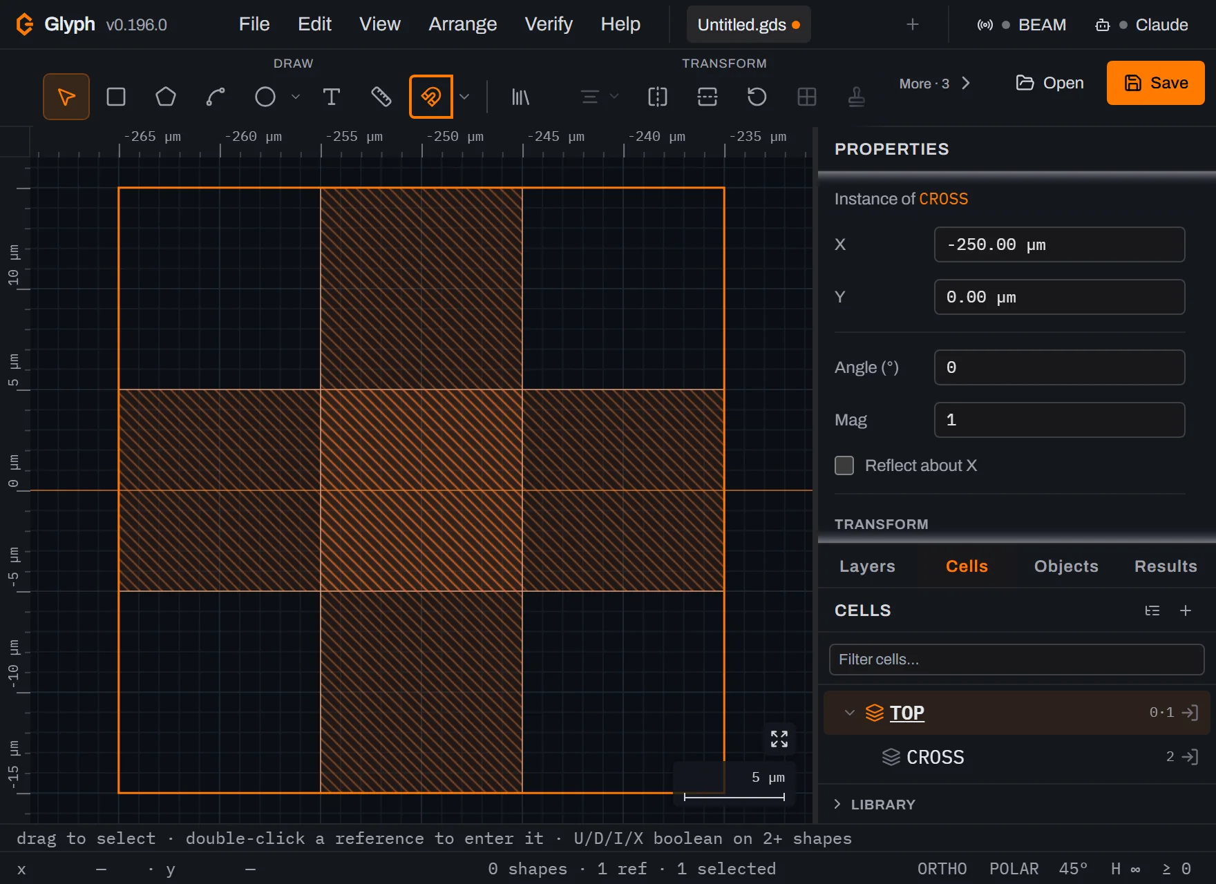Screen dimensions: 1216x884
Task: Click the highlighted snap magnet tool
Action: point(431,97)
